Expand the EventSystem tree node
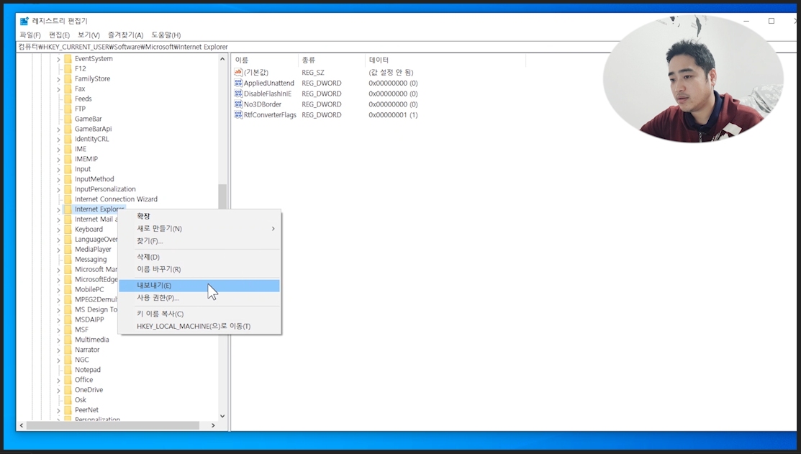 58,59
